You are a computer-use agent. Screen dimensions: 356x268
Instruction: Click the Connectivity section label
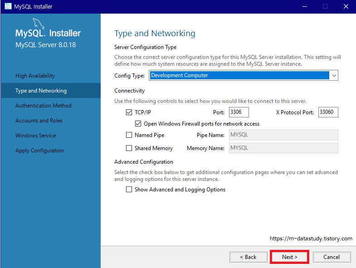point(129,91)
